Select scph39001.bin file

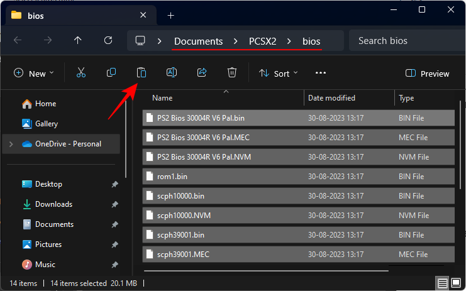[298, 235]
